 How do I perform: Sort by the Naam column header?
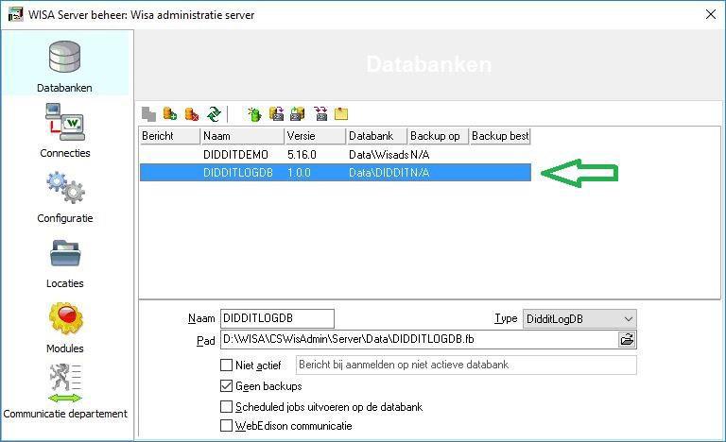click(x=242, y=136)
